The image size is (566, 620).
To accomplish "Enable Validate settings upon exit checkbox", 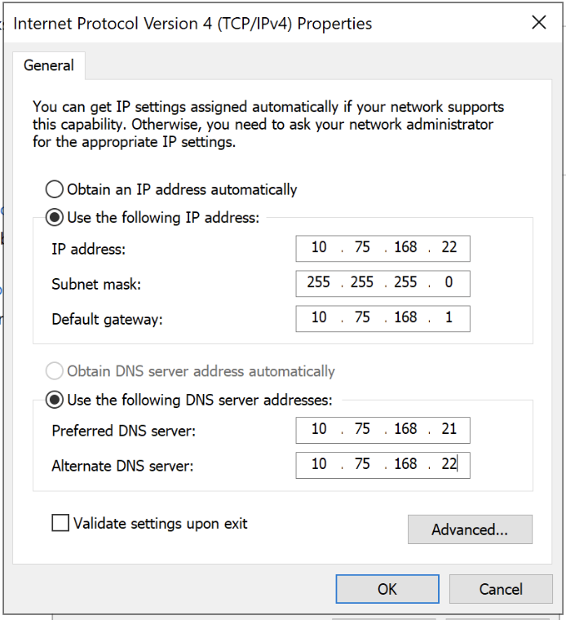I will coord(60,523).
